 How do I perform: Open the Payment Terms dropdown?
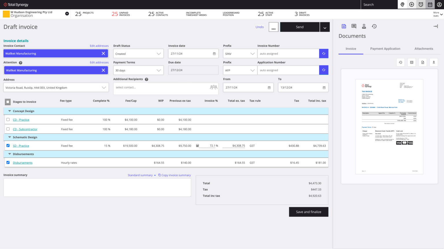pos(138,70)
